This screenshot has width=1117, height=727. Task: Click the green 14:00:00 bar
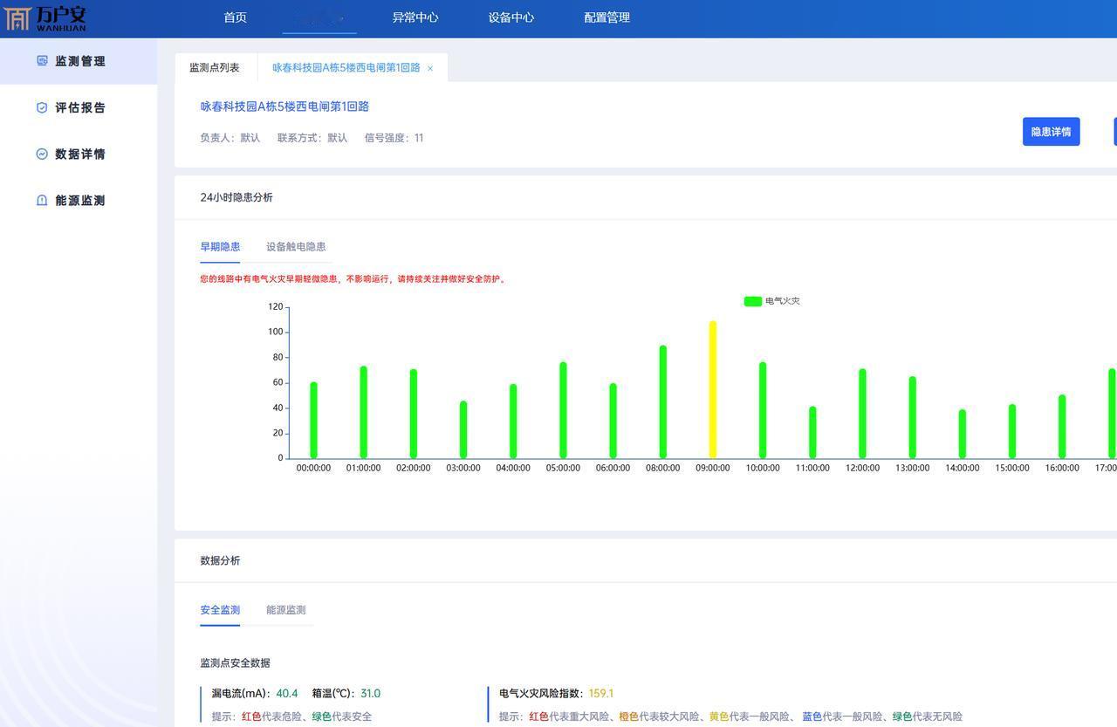coord(963,434)
